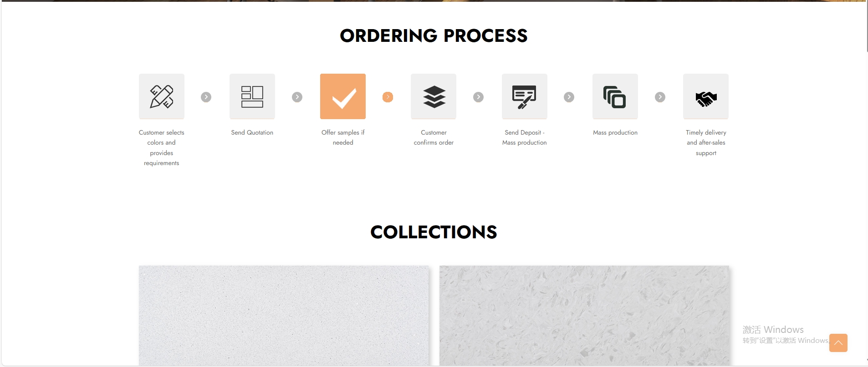Open the light speckled stone collection thumbnail
868x367 pixels.
point(284,316)
